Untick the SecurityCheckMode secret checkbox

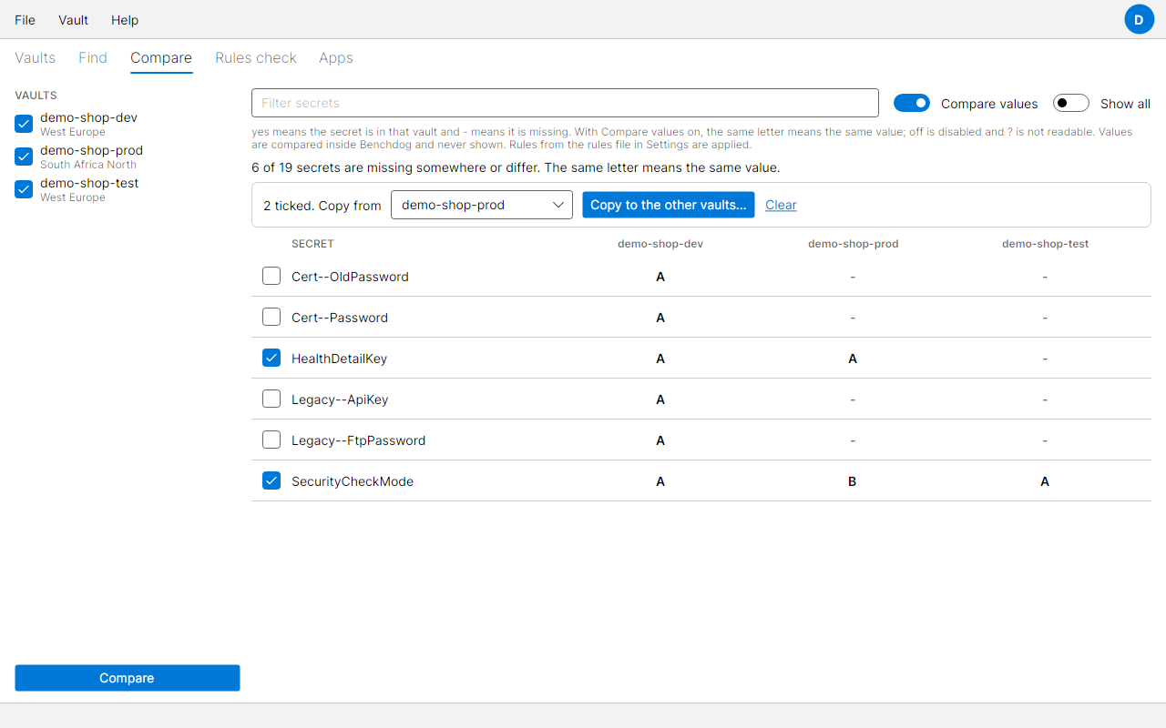(271, 480)
